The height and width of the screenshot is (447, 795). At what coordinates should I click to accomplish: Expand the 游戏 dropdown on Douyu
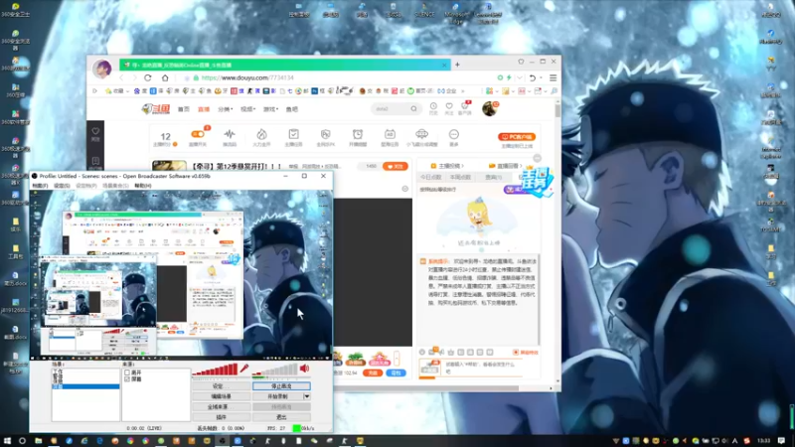pyautogui.click(x=270, y=109)
